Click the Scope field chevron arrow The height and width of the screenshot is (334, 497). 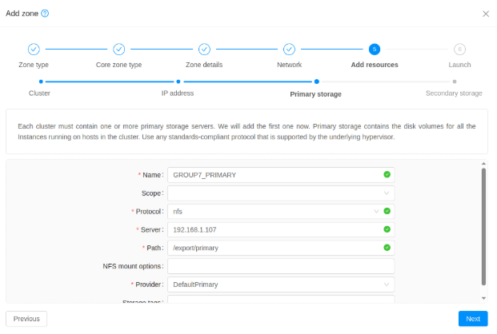(x=387, y=193)
